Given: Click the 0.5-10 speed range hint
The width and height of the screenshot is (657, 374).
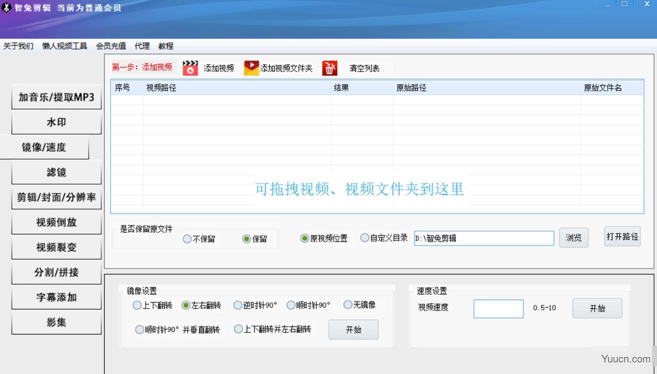Looking at the screenshot, I should click(x=544, y=308).
